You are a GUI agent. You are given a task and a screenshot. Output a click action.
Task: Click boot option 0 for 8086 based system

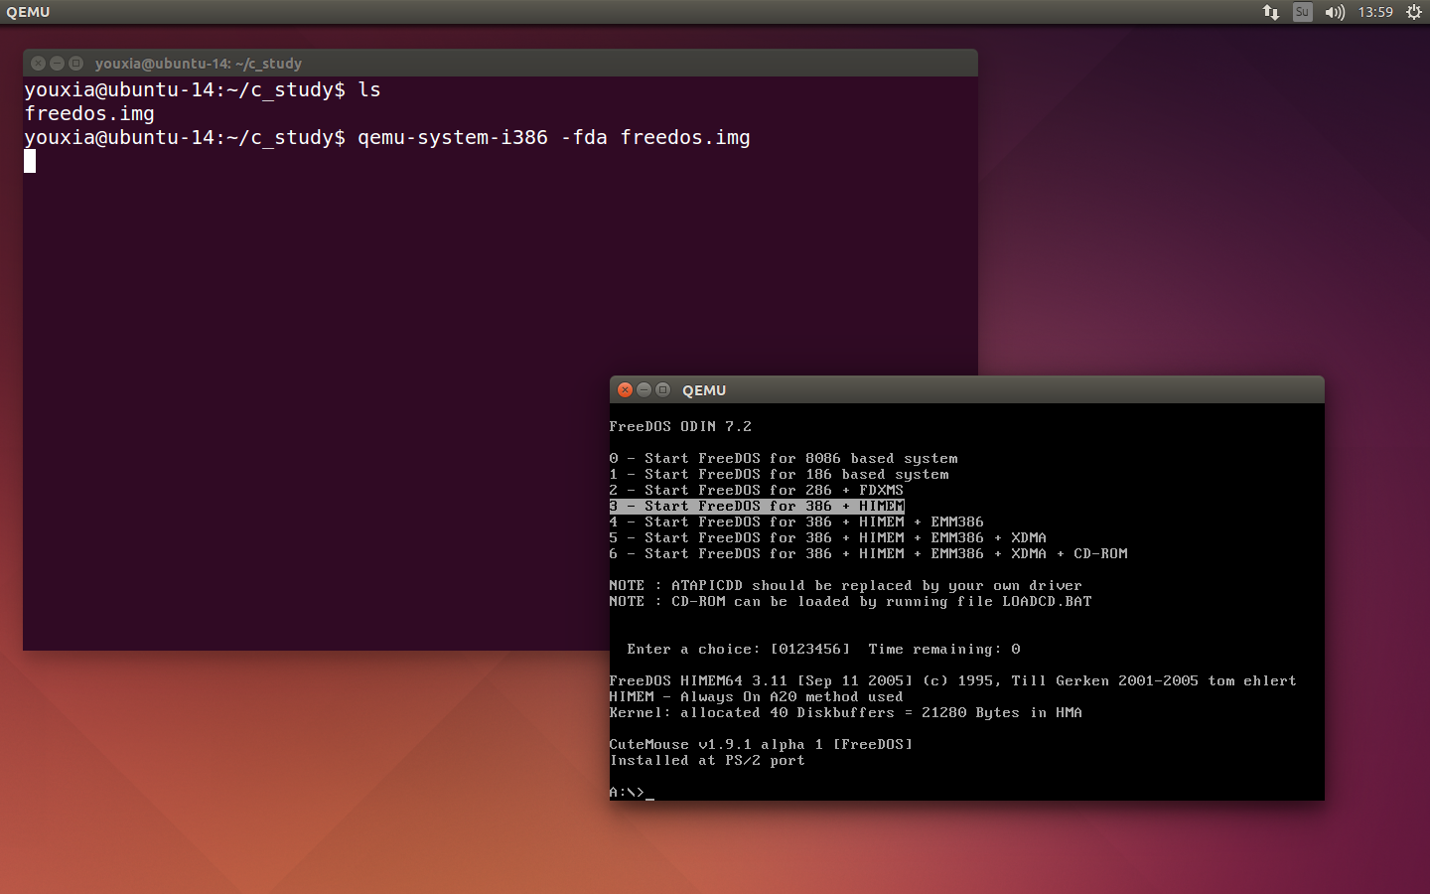click(x=784, y=458)
